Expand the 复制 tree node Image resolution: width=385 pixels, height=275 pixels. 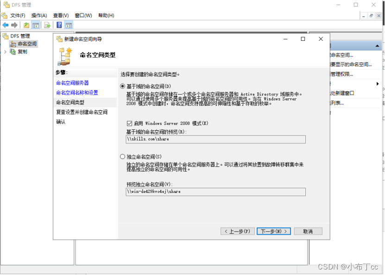pos(5,51)
